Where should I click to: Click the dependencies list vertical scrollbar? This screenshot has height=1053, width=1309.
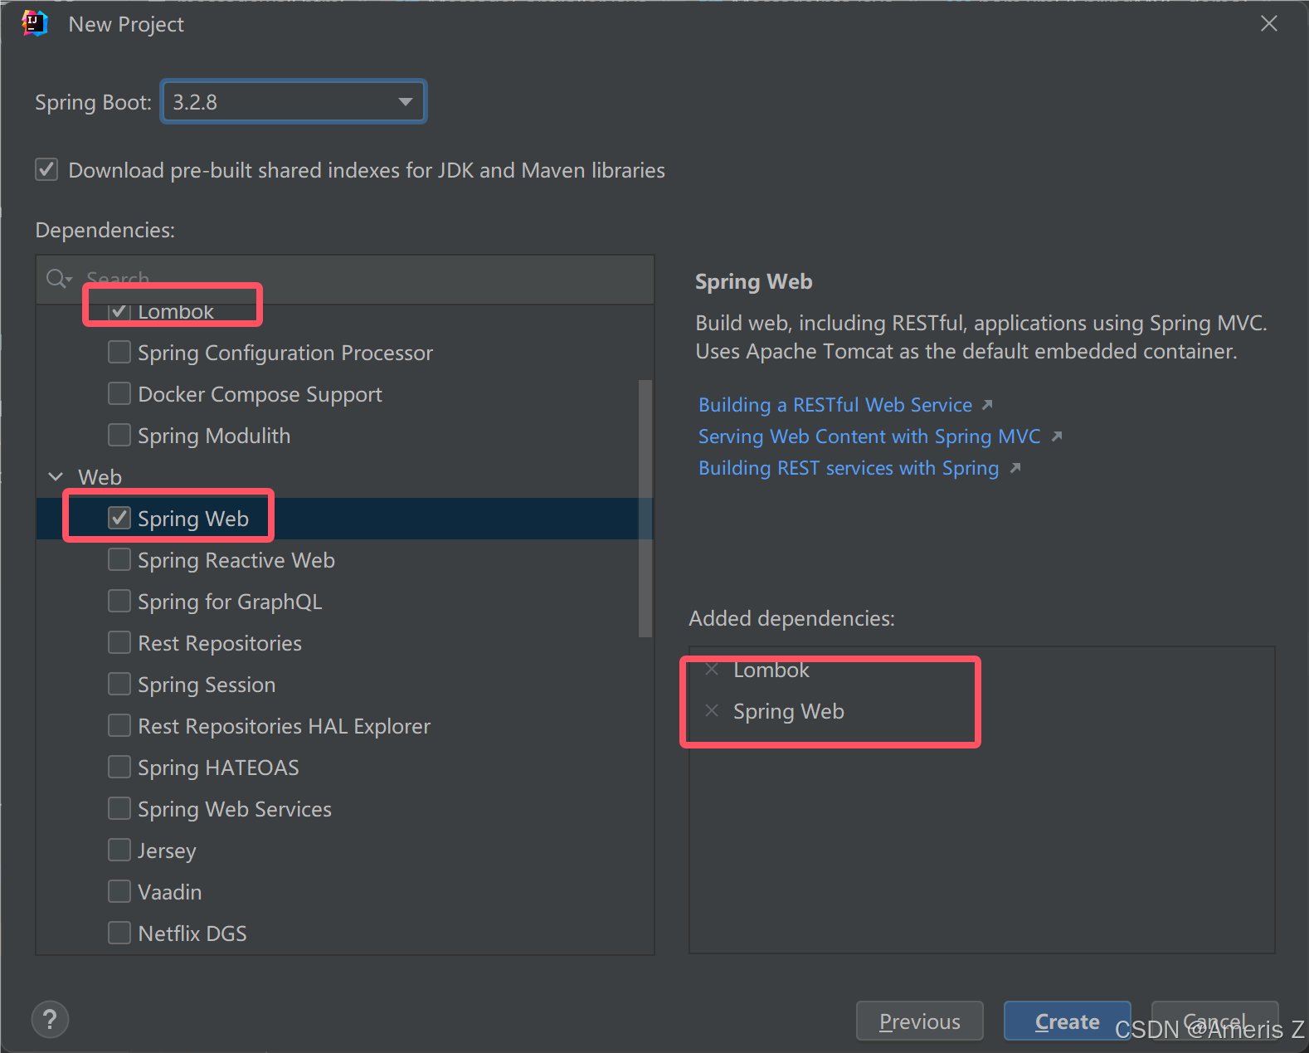click(x=645, y=508)
